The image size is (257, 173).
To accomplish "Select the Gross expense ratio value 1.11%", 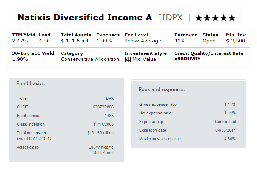I will (x=230, y=105).
